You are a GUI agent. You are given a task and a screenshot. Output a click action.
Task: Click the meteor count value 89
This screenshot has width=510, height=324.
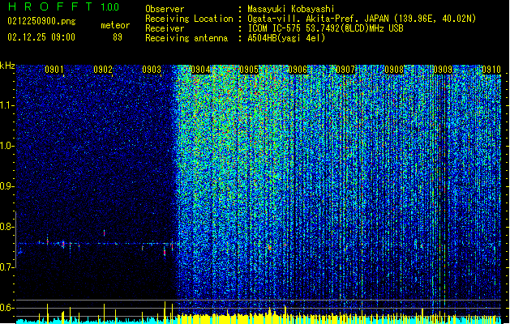pyautogui.click(x=118, y=37)
